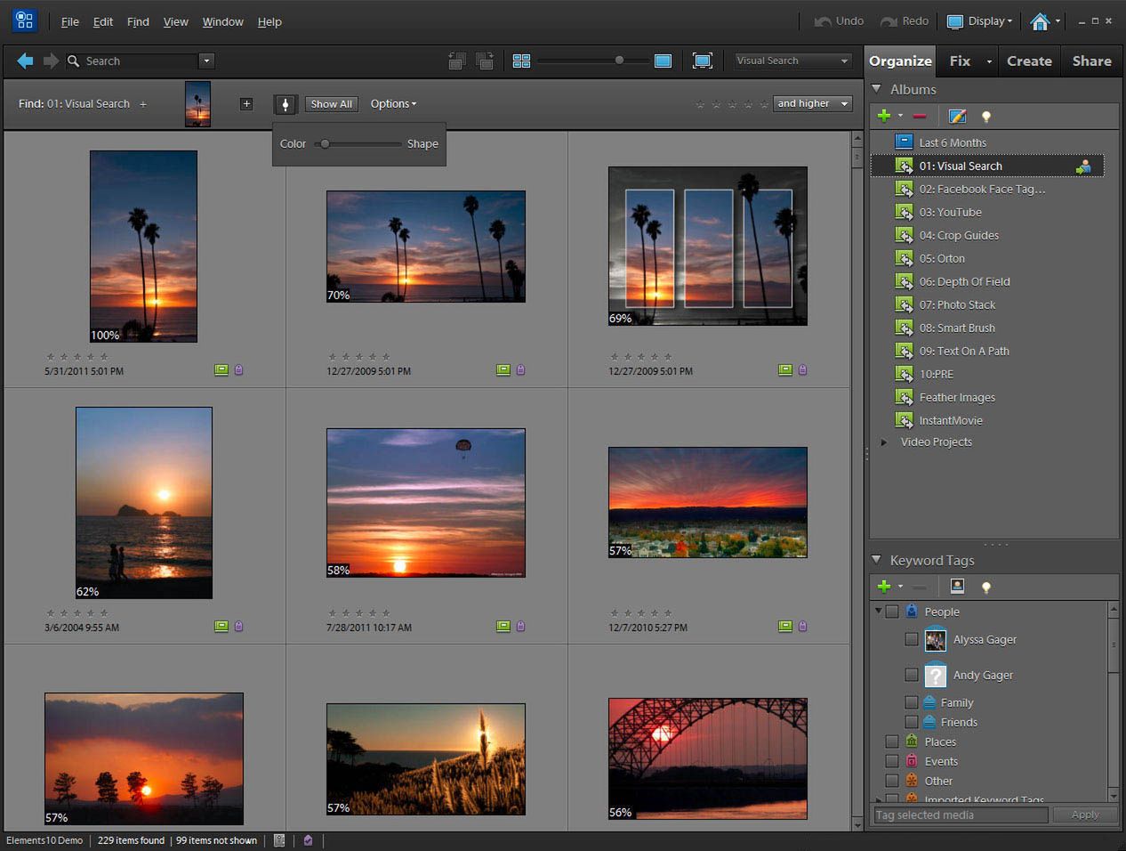
Task: Open the File menu
Action: click(69, 21)
